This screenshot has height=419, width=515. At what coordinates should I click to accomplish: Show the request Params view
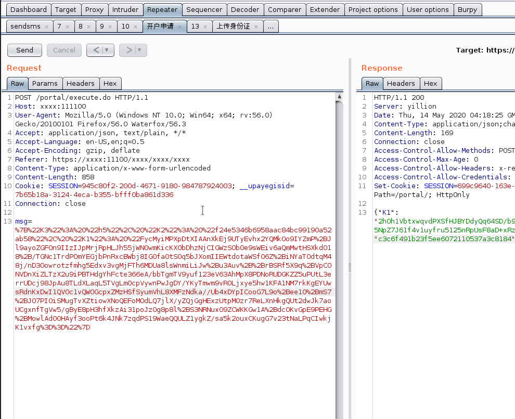pyautogui.click(x=45, y=83)
